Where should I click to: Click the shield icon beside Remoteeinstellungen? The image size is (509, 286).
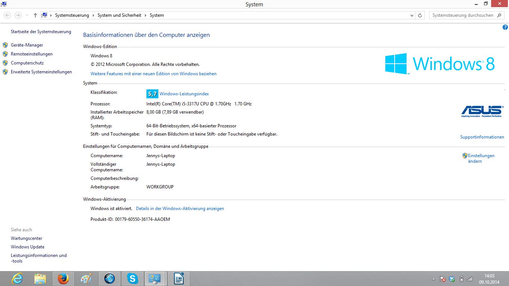click(5, 54)
